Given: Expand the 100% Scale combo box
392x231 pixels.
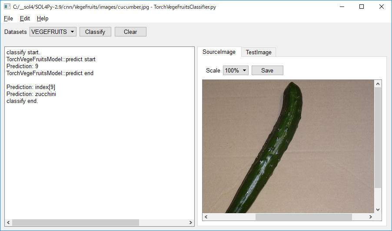Looking at the screenshot, I should pos(236,70).
